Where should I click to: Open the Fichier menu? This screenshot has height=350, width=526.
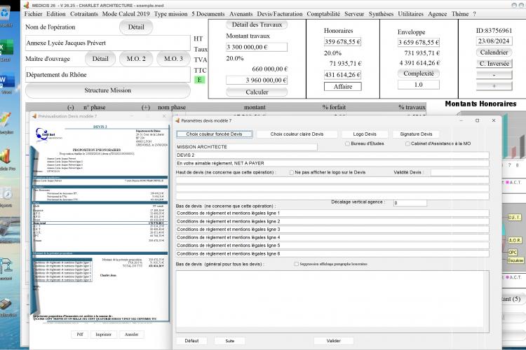[x=33, y=14]
